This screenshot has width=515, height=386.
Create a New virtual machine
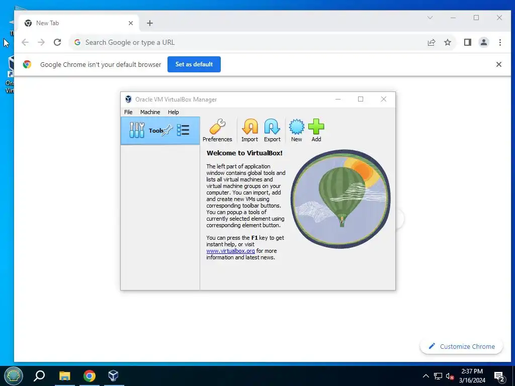click(296, 130)
